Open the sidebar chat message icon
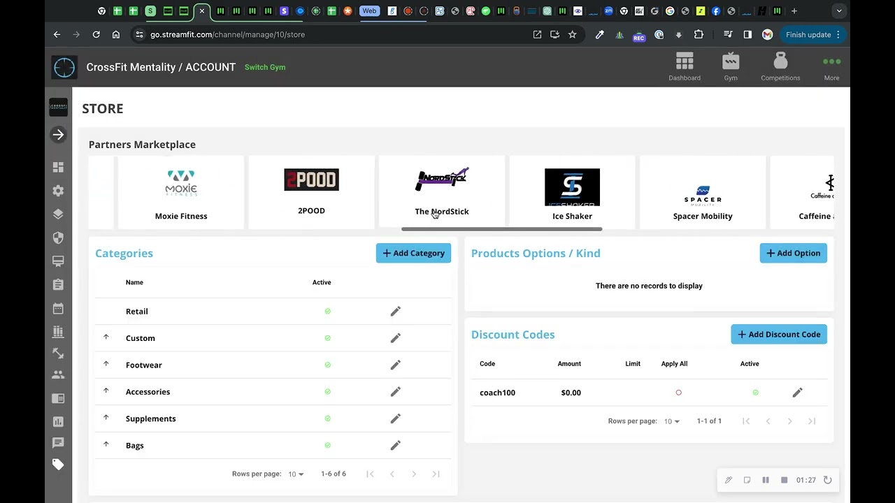This screenshot has width=895, height=503. 58,443
